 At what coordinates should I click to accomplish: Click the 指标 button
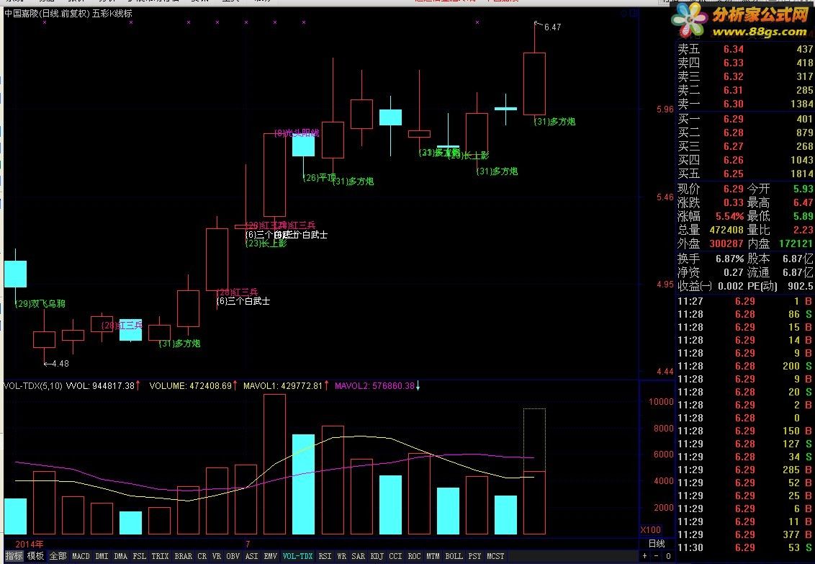(14, 556)
